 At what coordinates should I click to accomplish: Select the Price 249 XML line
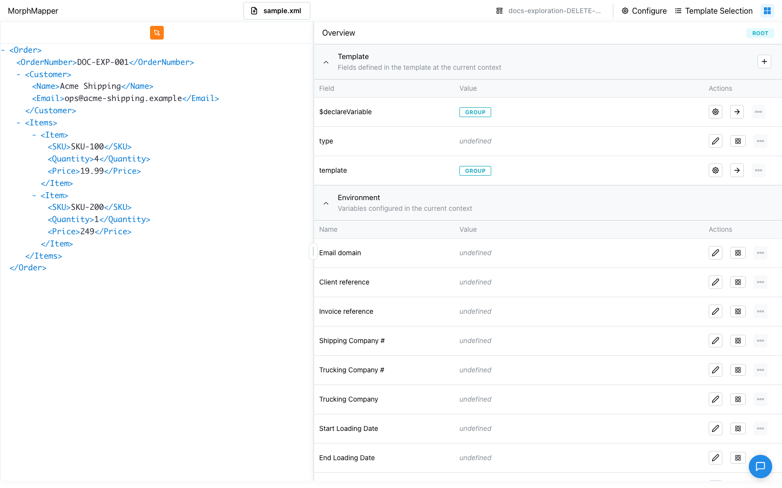coord(89,231)
